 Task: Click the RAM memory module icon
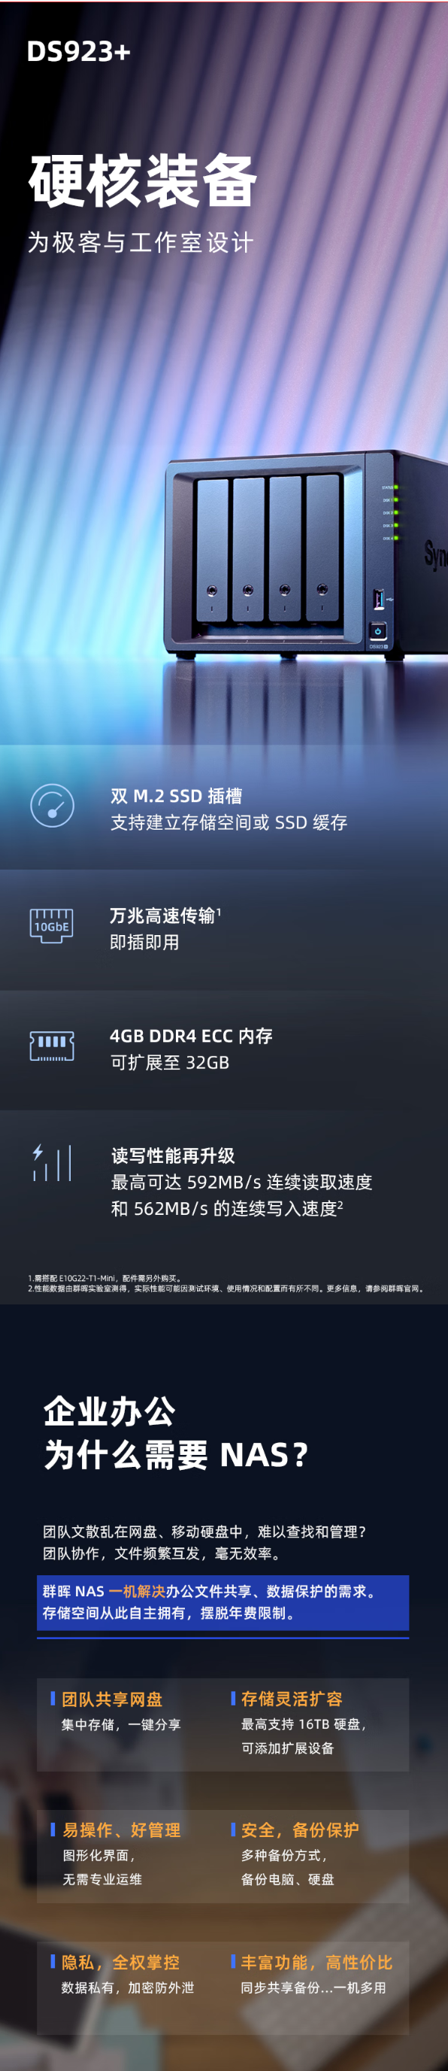click(x=52, y=1046)
